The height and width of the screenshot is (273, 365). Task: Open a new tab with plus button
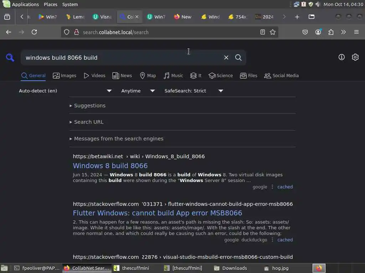297,17
